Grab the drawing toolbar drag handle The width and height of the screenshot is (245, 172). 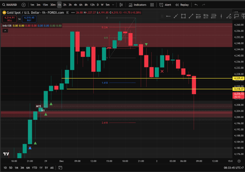[x=162, y=16]
